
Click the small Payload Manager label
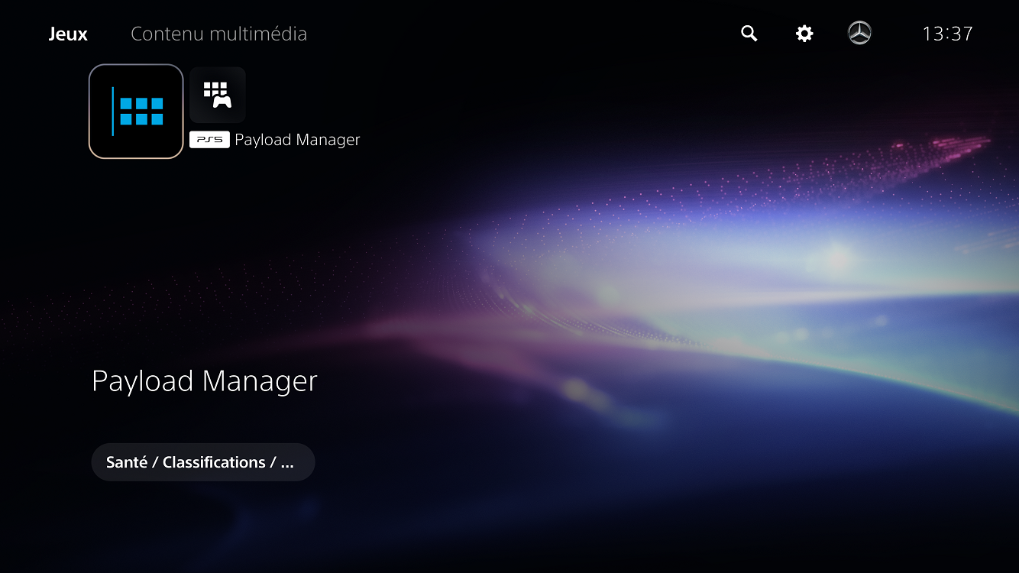297,140
